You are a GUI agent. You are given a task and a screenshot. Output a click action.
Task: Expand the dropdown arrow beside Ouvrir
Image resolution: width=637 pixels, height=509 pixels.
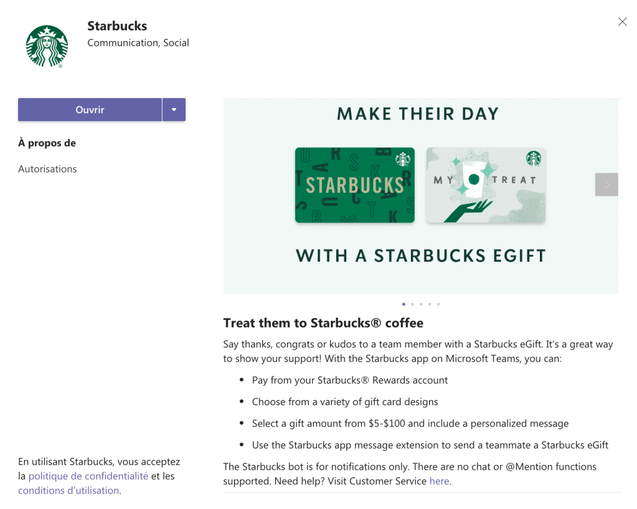[174, 110]
